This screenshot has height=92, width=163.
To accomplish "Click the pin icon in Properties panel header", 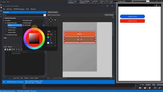I will coord(45,12).
